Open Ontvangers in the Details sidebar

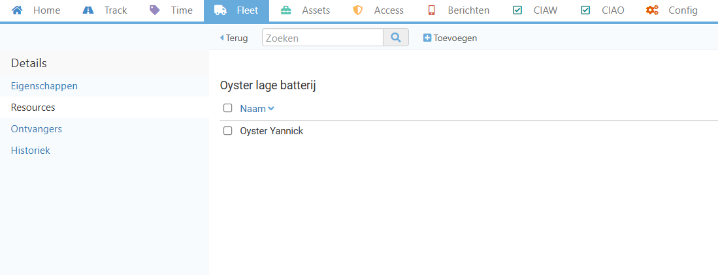point(37,129)
